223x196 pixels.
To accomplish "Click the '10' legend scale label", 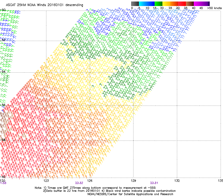I will [x=147, y=8].
